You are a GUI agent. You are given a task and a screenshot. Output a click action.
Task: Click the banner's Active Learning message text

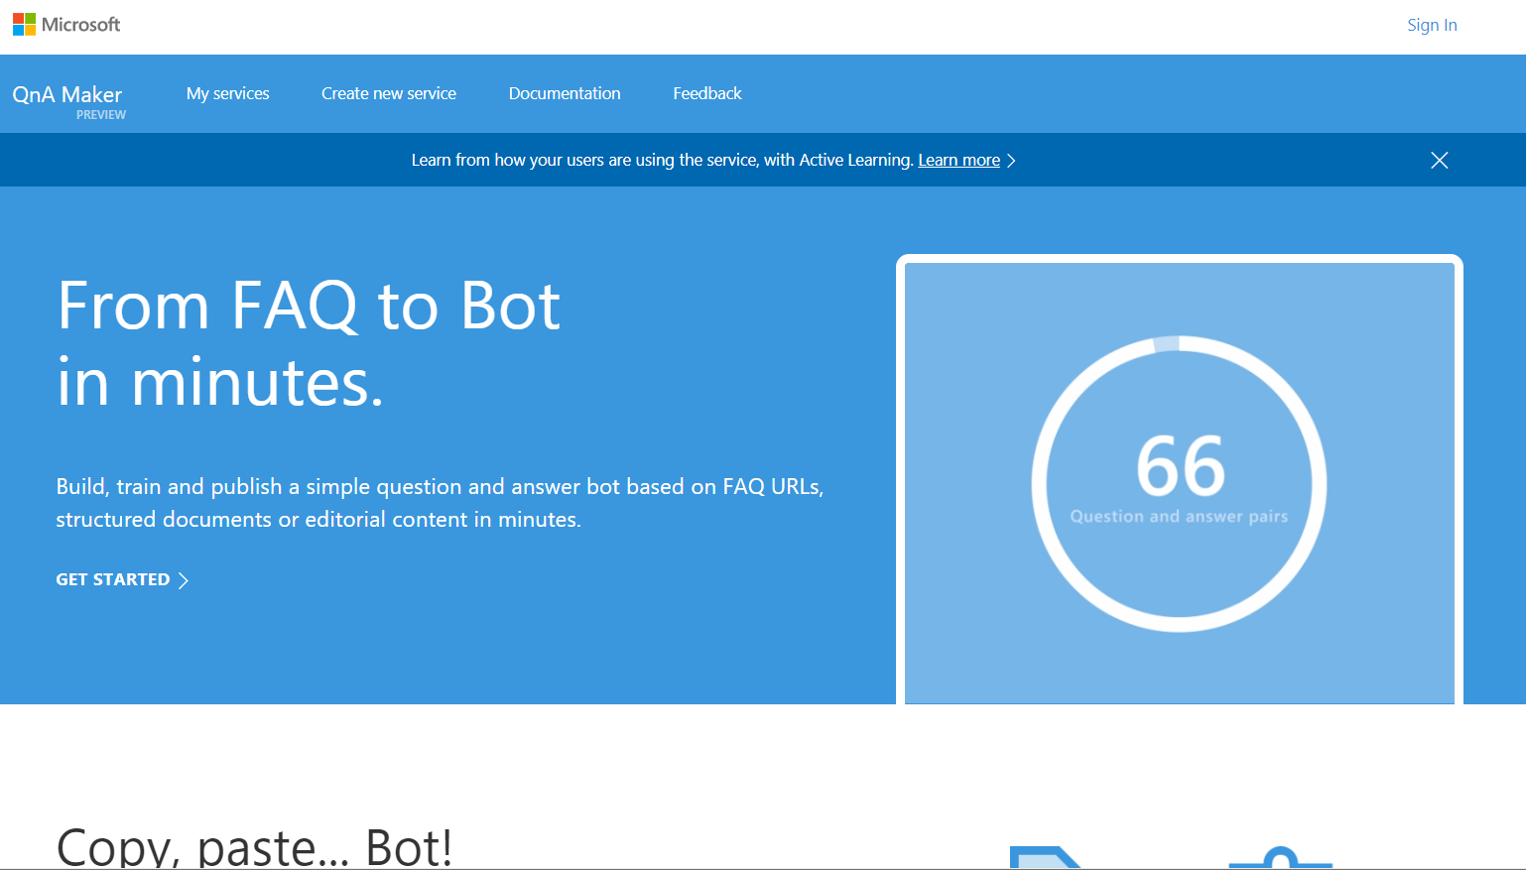(x=662, y=160)
